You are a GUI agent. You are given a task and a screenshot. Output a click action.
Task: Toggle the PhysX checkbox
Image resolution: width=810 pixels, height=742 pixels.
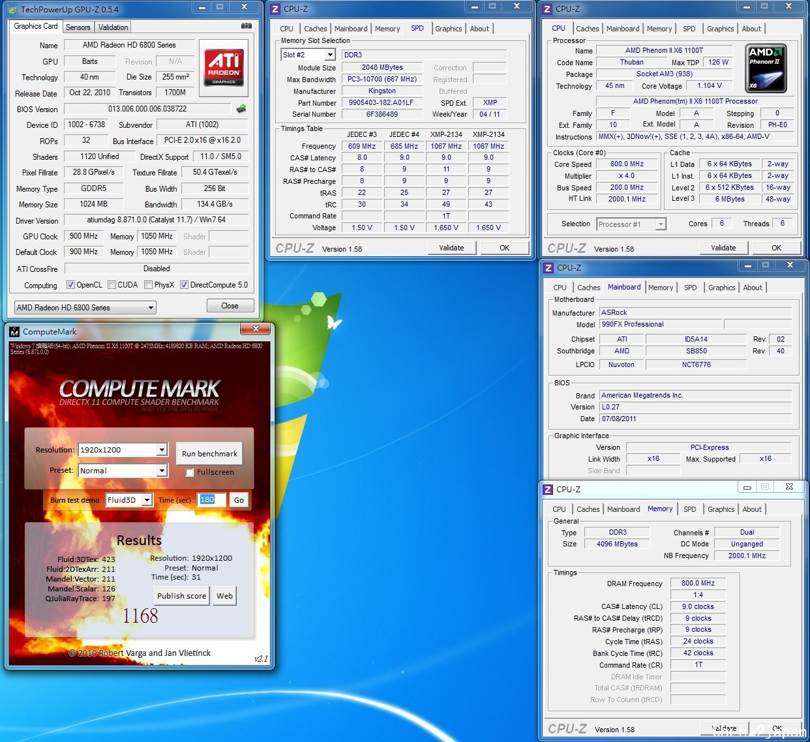(x=148, y=284)
